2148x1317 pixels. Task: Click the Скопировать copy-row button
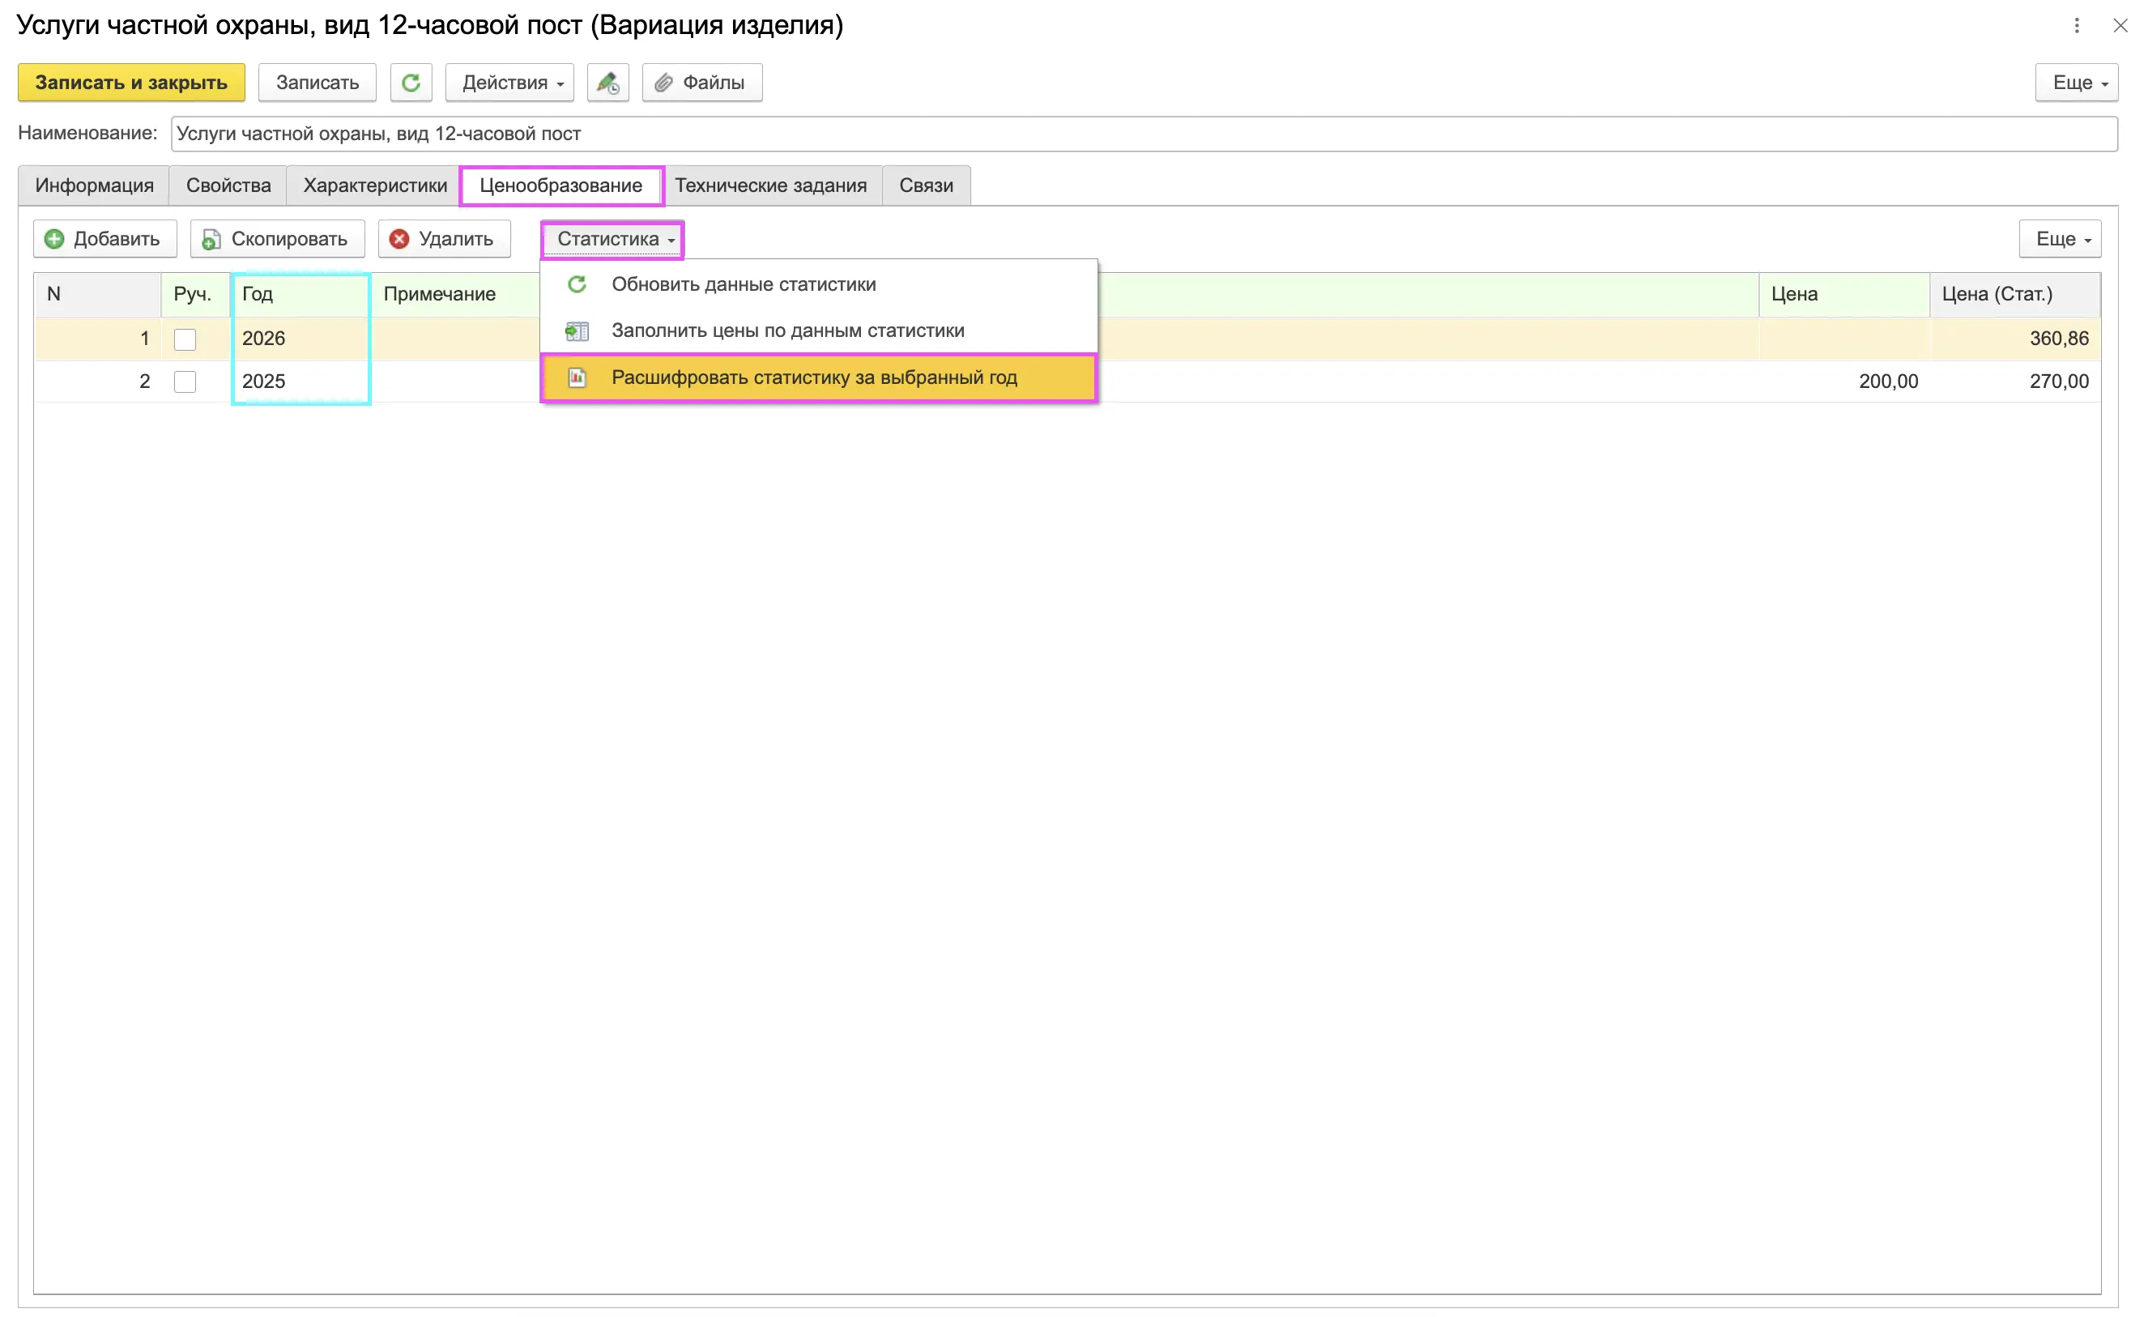pyautogui.click(x=277, y=239)
